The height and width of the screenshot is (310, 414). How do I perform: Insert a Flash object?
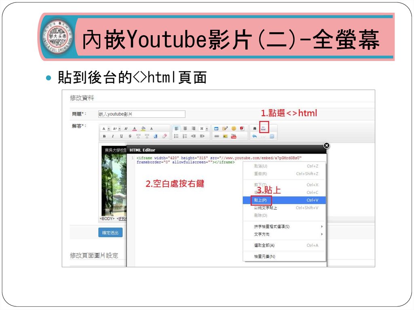(x=242, y=129)
